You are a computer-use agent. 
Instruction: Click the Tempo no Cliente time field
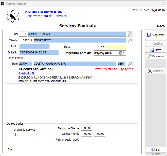pos(86,128)
